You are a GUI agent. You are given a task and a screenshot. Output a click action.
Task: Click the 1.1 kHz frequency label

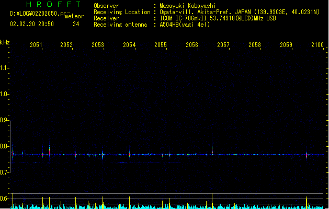4,68
